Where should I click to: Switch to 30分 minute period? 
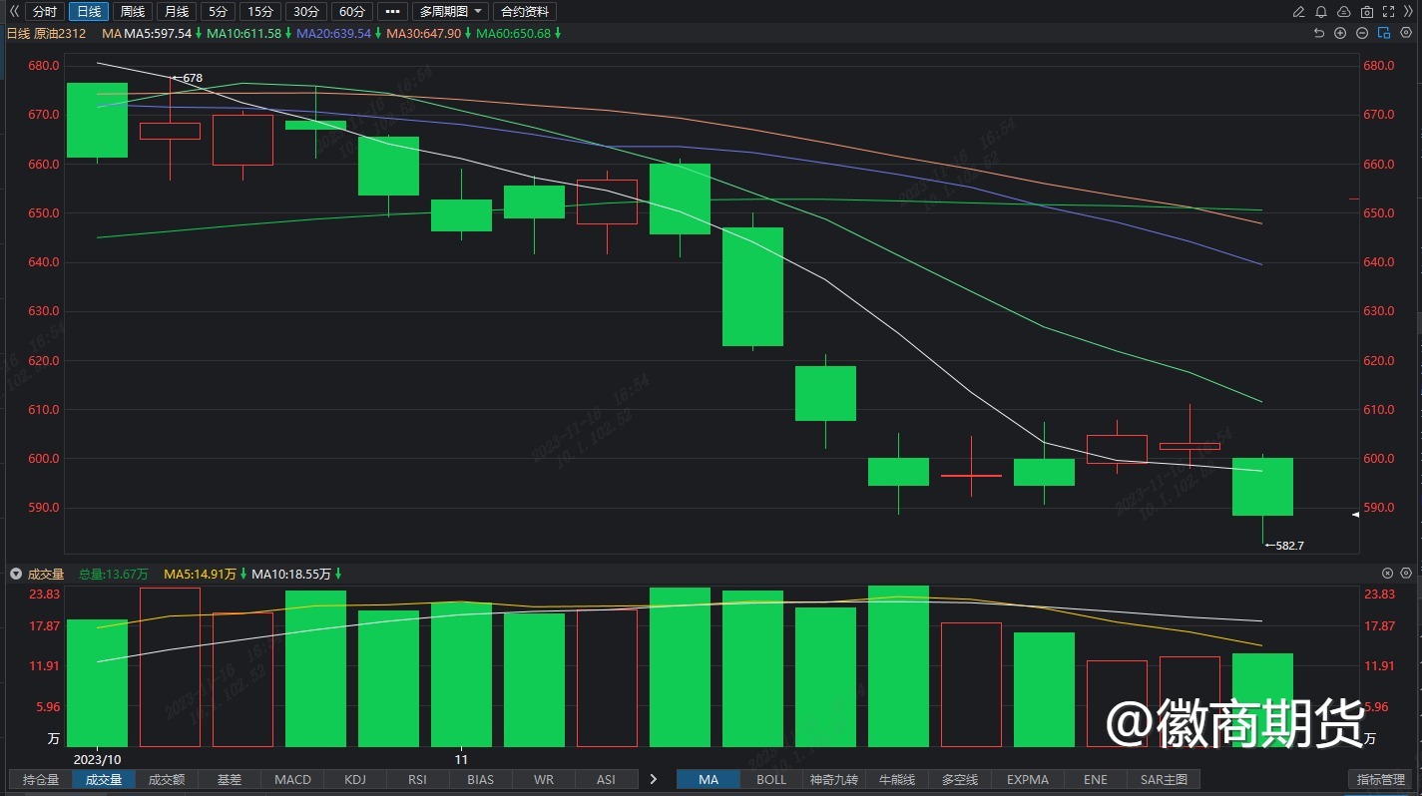pos(306,12)
